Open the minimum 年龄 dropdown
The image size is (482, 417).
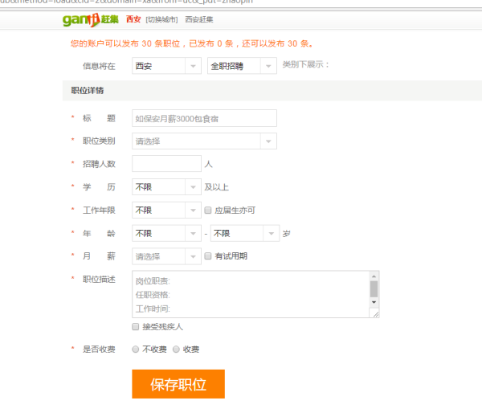tap(166, 234)
